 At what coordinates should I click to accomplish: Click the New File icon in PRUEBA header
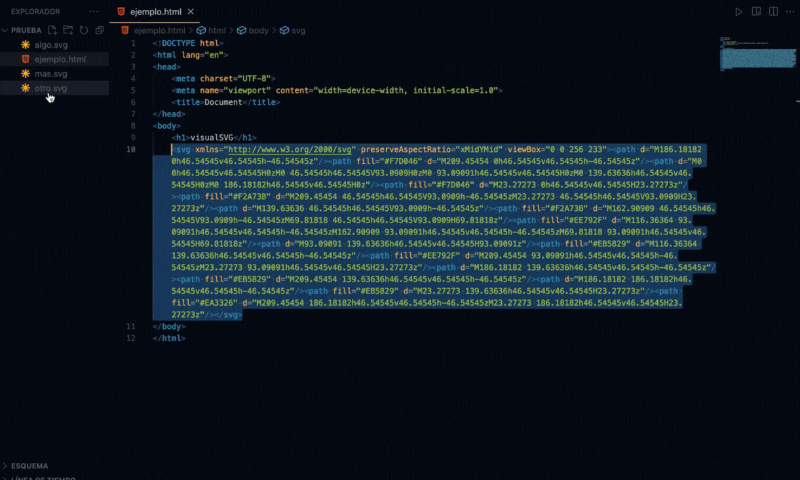(53, 30)
